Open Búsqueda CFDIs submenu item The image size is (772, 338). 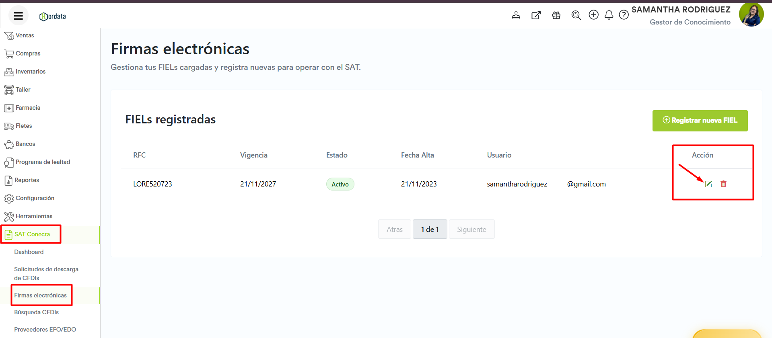(x=36, y=312)
